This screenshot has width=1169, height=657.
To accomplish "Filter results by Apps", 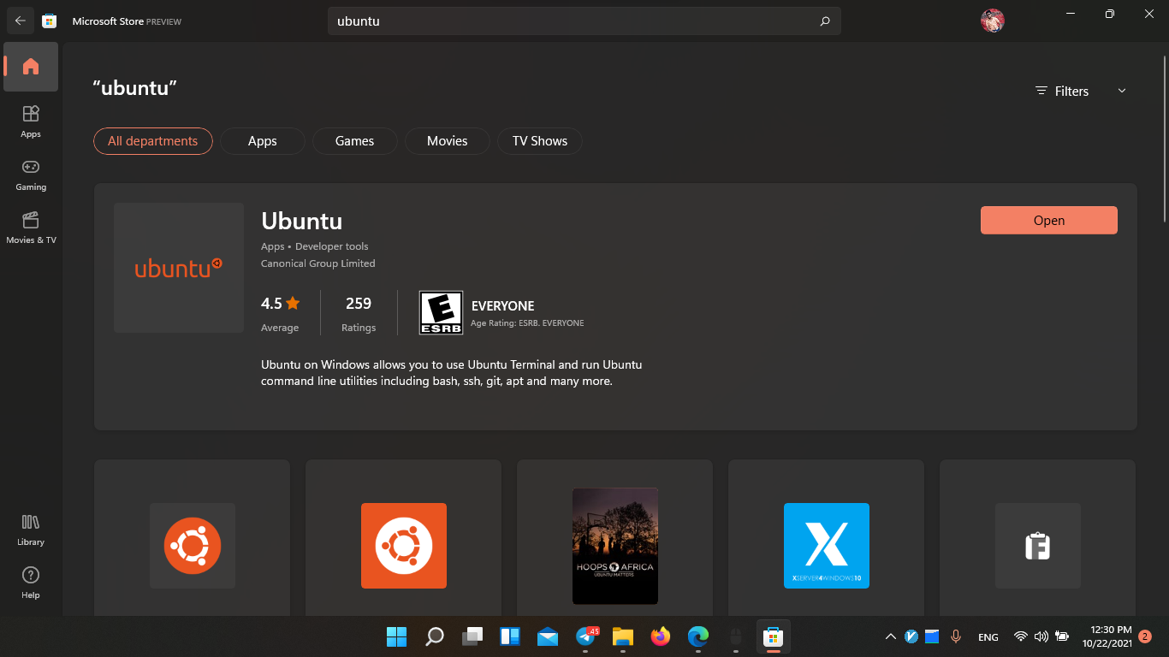I will [x=263, y=141].
